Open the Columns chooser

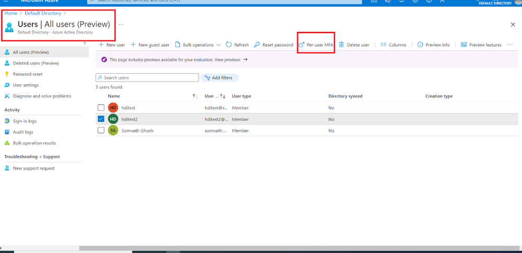393,45
